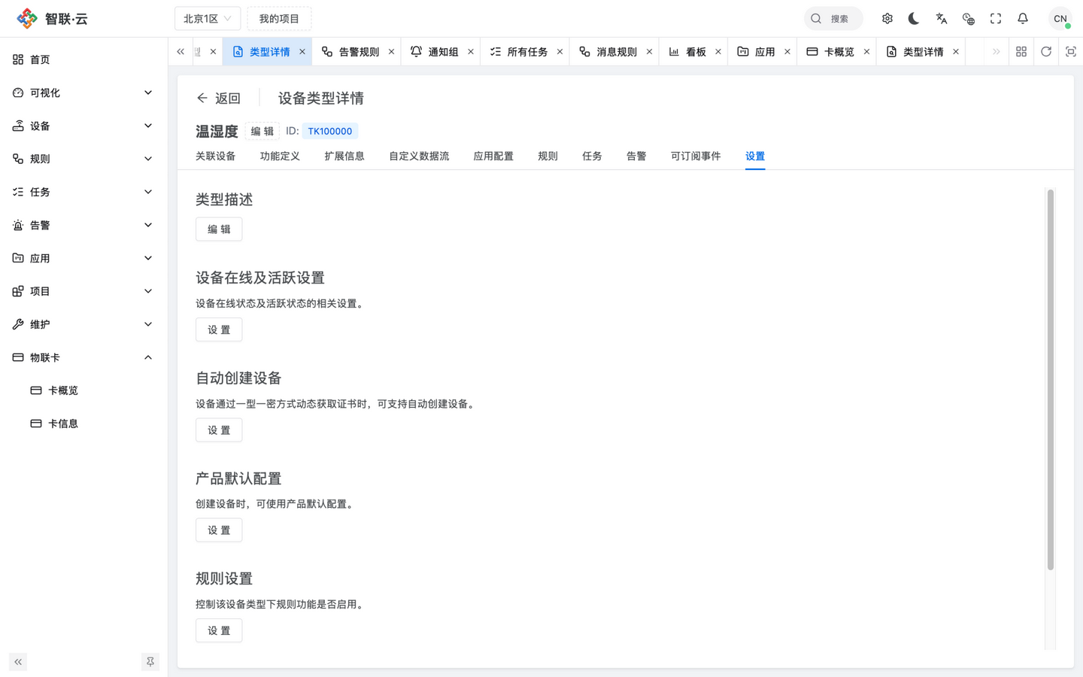Viewport: 1083px width, 677px height.
Task: Maximize content area icon in tab bar
Action: (1071, 52)
